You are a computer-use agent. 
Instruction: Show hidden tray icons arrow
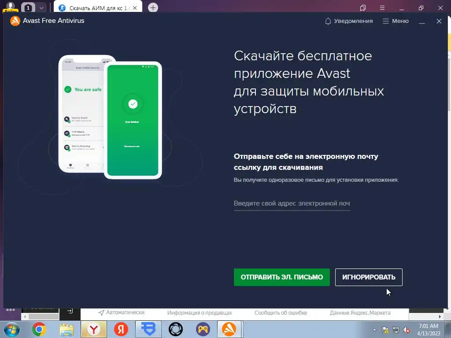coord(374,330)
